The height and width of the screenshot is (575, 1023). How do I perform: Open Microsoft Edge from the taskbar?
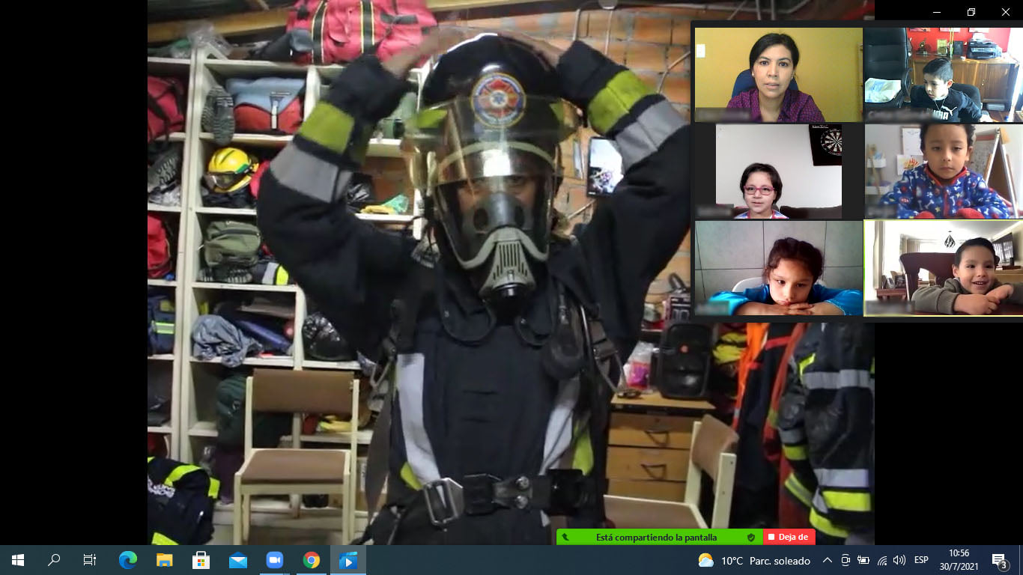coord(128,560)
